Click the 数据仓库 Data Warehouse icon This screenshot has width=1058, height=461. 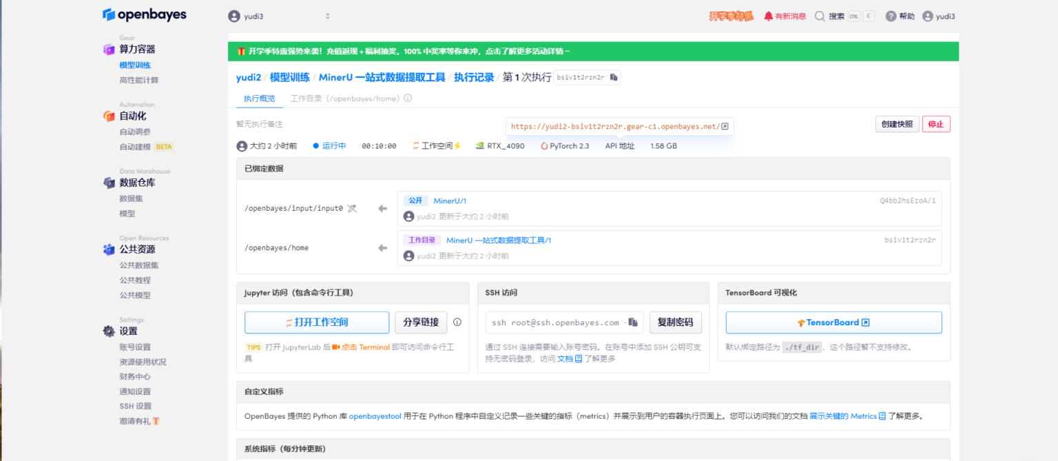[x=109, y=182]
